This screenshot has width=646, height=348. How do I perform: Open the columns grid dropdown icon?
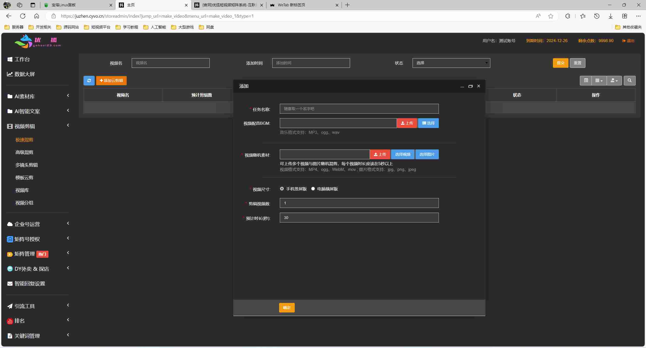coord(599,81)
